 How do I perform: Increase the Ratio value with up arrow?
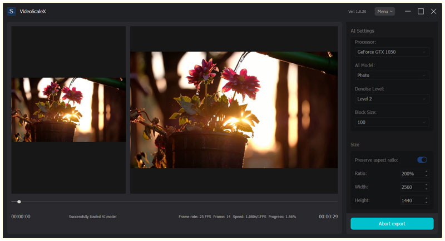426,172
